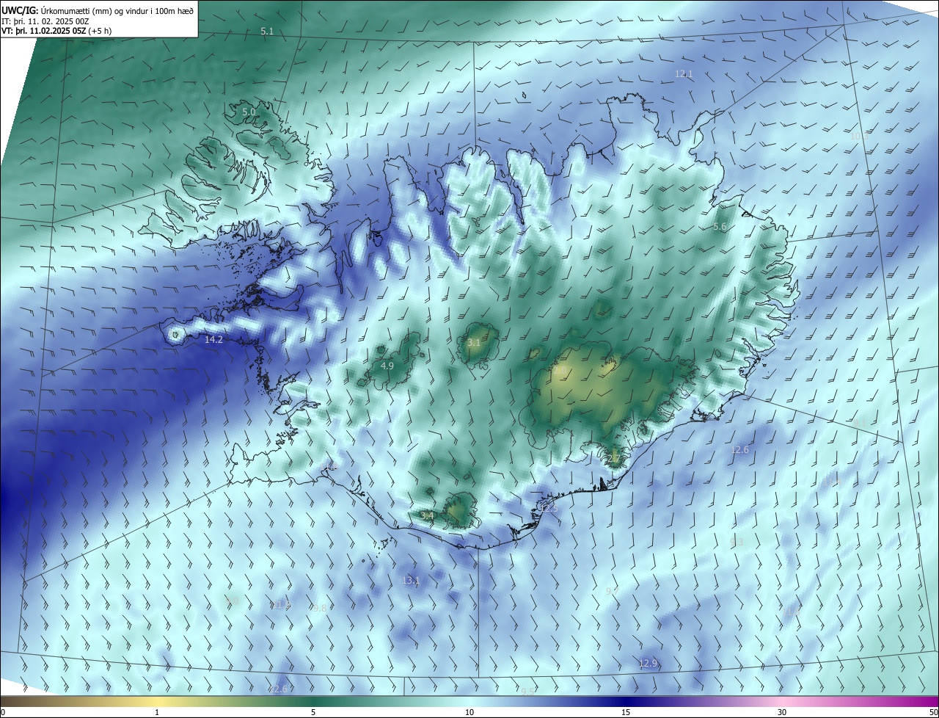
Task: Click the 3.1 value label
Action: [x=474, y=343]
